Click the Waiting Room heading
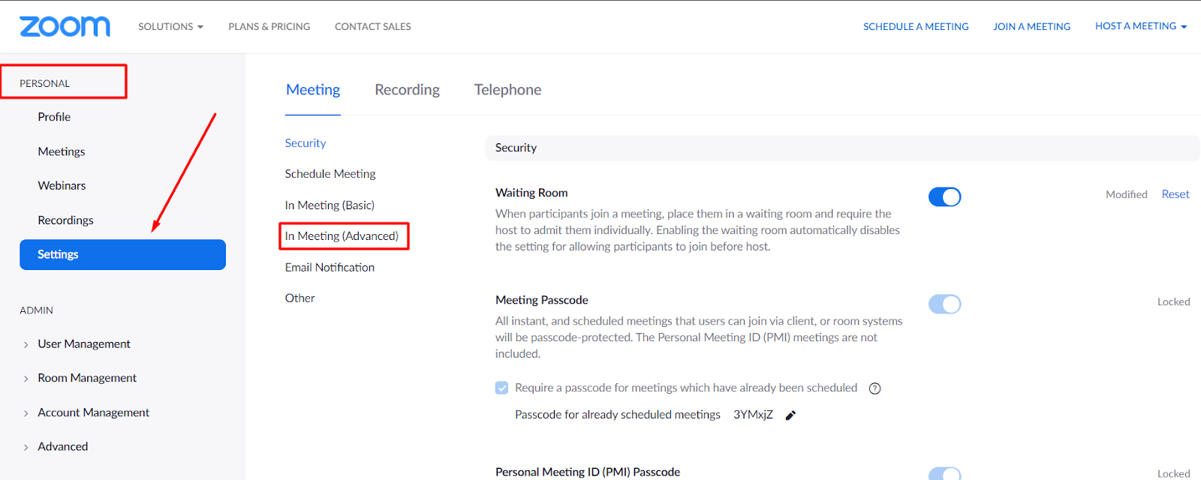This screenshot has width=1201, height=480. [x=531, y=193]
